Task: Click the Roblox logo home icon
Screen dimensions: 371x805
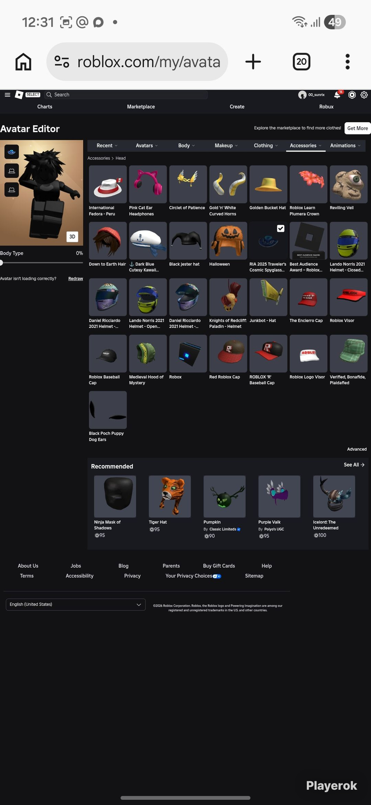Action: [19, 95]
